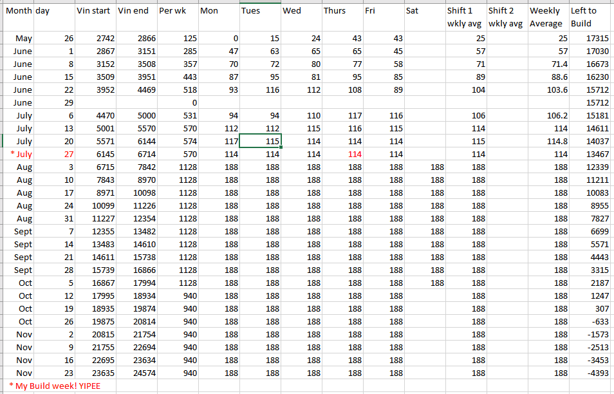This screenshot has height=394, width=614.
Task: Click the Vin end cell showing 24574
Action: click(x=136, y=373)
